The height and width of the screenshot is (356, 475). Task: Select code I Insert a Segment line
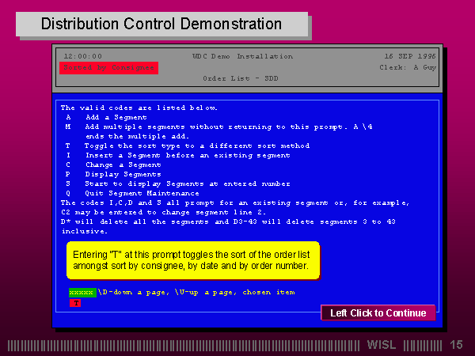click(177, 155)
